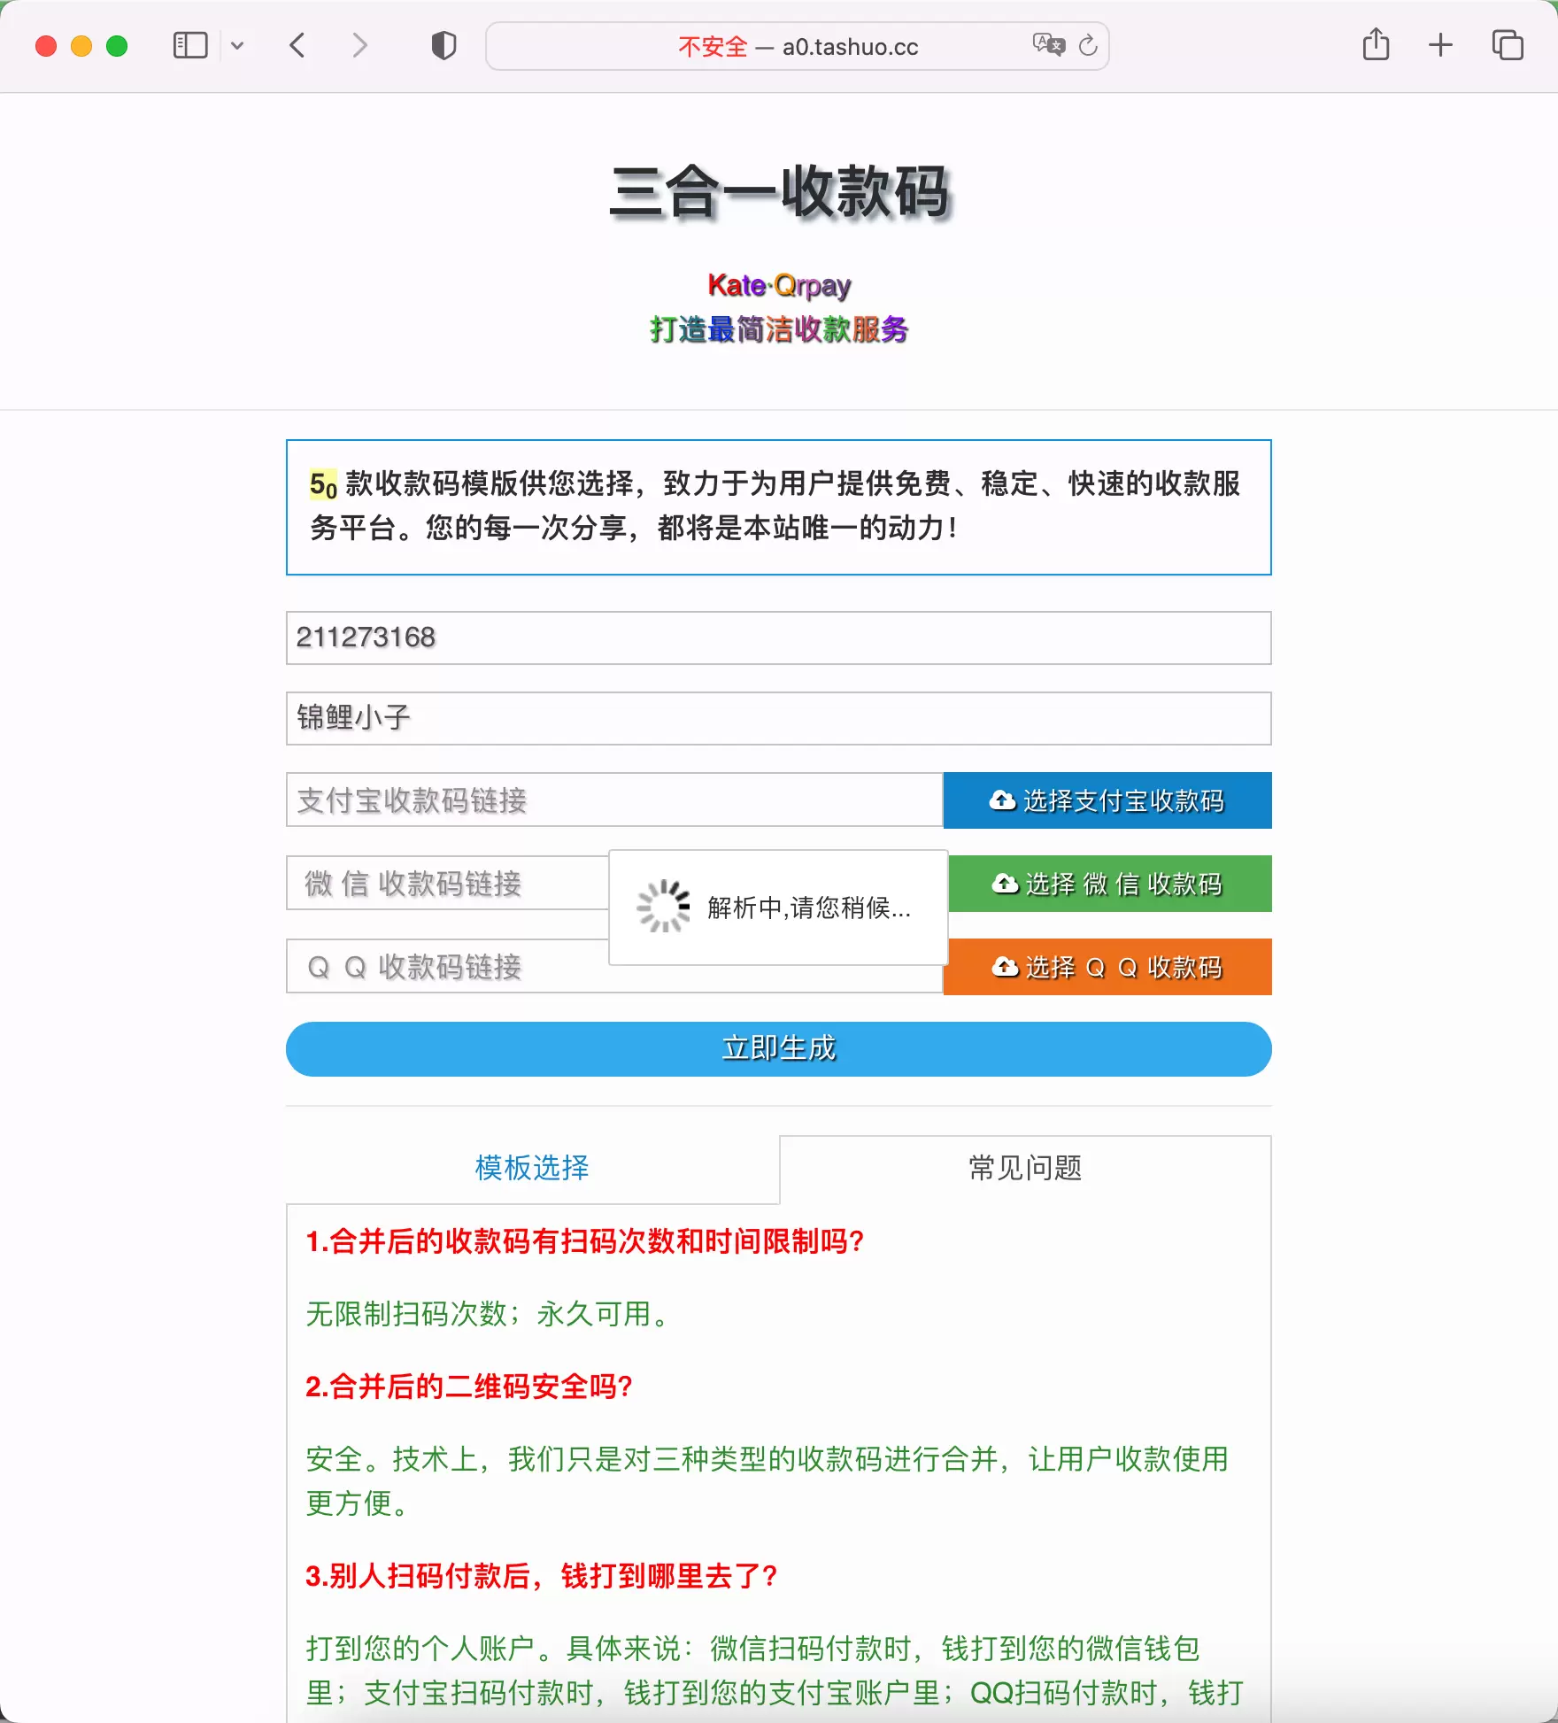Reload the page with refresh icon
1558x1723 pixels.
pos(1089,45)
